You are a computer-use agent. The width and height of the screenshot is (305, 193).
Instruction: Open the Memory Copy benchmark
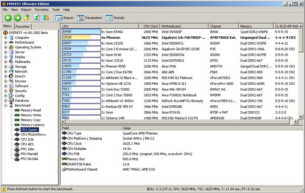pyautogui.click(x=30, y=120)
